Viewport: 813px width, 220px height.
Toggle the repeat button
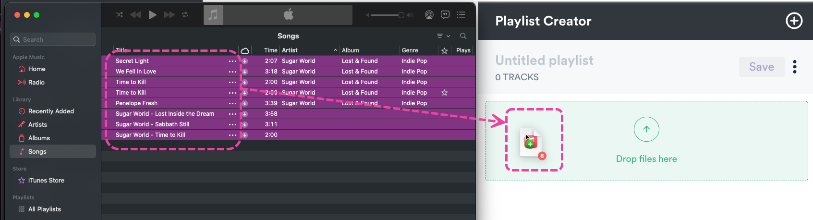[x=185, y=15]
